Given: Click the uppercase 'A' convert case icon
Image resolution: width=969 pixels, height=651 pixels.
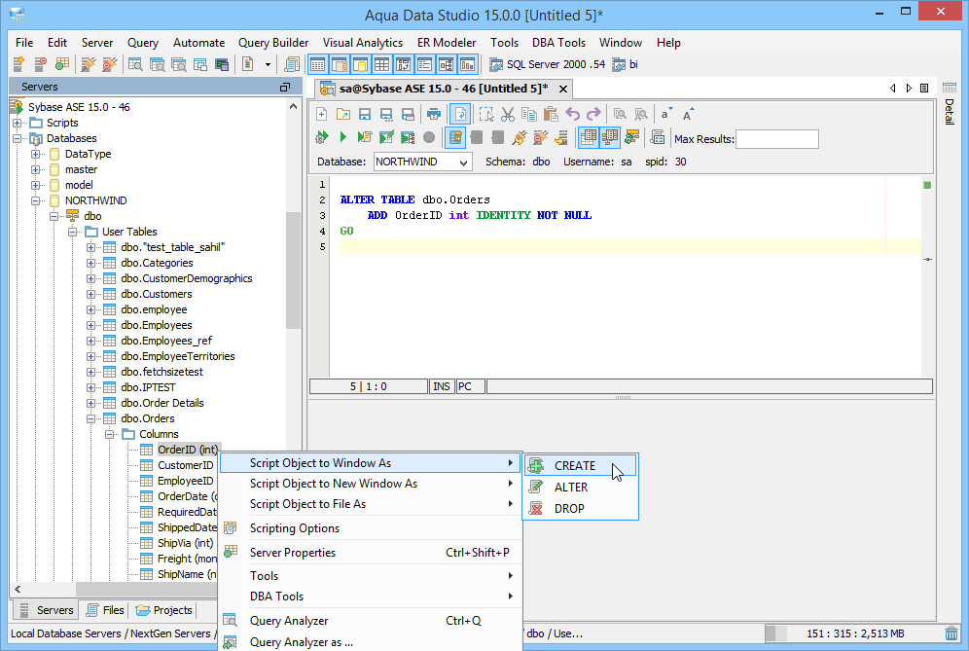Looking at the screenshot, I should coord(688,115).
